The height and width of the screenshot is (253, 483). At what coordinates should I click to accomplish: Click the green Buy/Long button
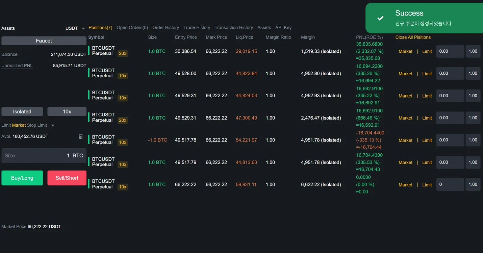pos(22,178)
